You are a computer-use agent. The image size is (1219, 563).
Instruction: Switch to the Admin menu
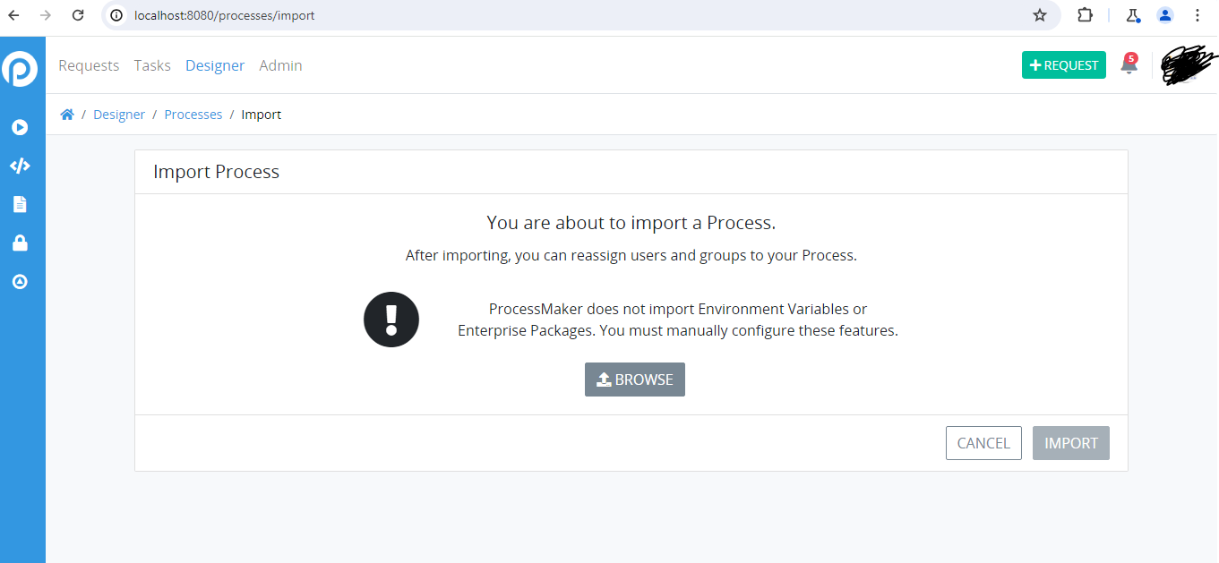pyautogui.click(x=280, y=65)
